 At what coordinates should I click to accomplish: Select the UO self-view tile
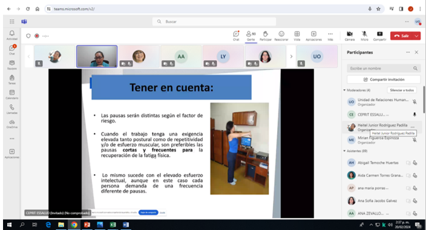[317, 56]
